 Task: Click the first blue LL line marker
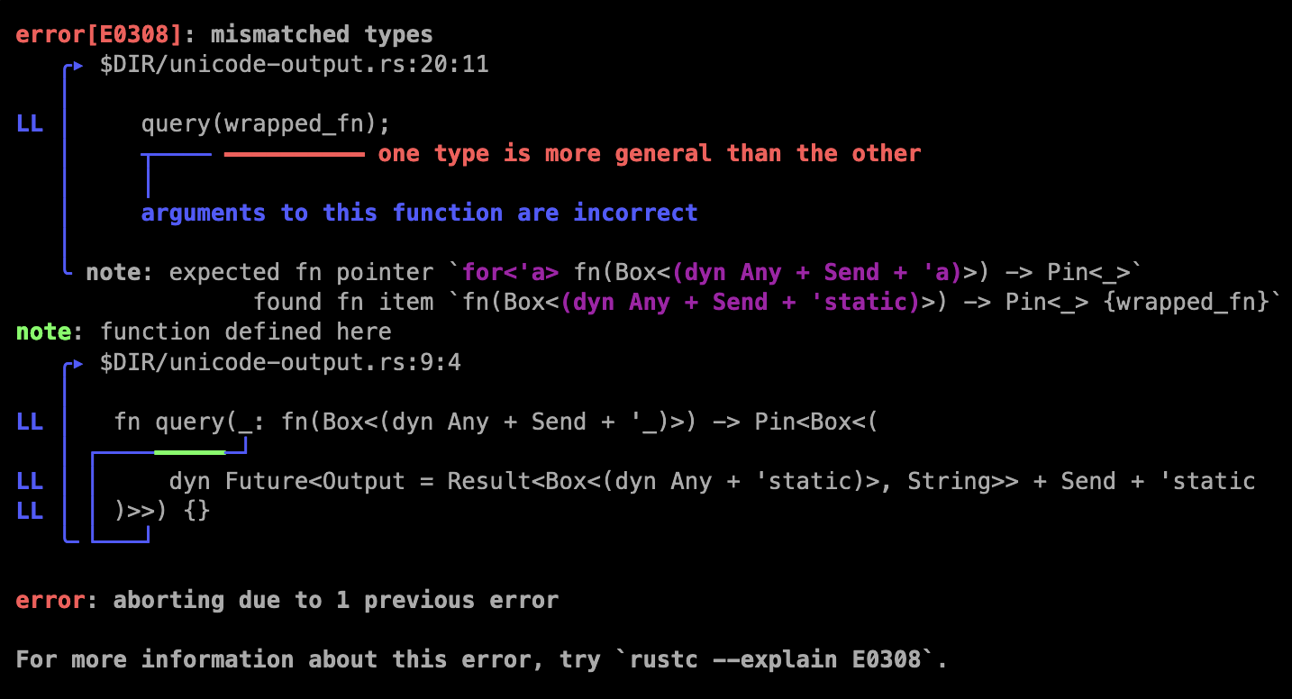[x=30, y=124]
